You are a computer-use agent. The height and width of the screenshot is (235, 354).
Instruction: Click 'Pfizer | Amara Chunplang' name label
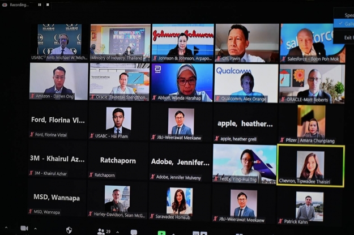(x=310, y=140)
